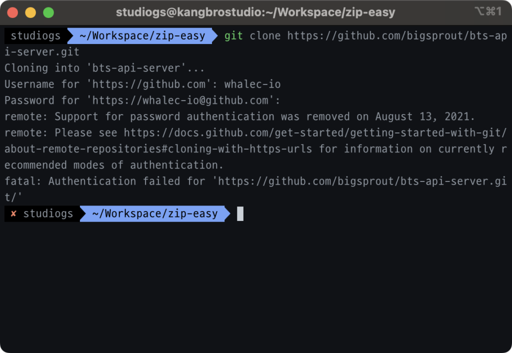Click the last prompt's ~/Workspace/zip-easy path segment
Image resolution: width=512 pixels, height=353 pixels.
click(x=155, y=213)
